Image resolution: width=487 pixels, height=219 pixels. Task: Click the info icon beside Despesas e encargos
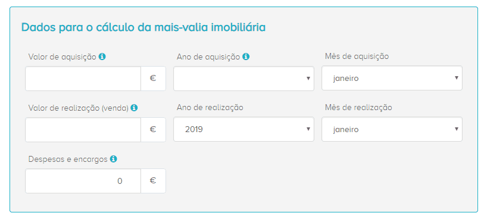tap(114, 159)
